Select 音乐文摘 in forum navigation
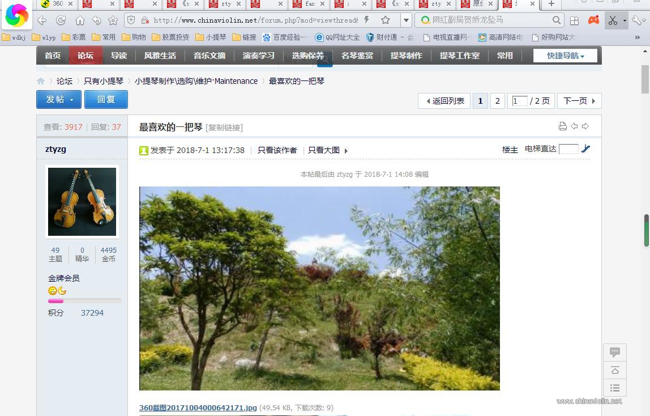Screen dimensions: 650x416 (209, 56)
